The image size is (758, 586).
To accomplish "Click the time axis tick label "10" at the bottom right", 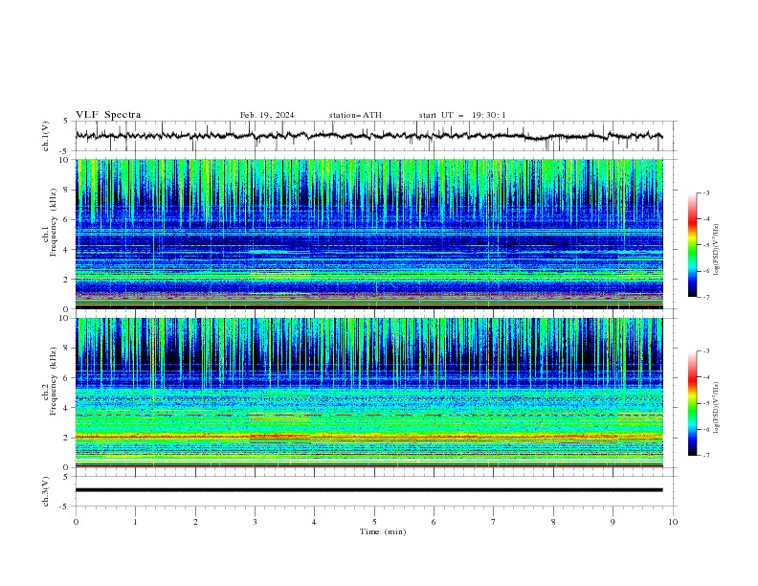I will [673, 522].
